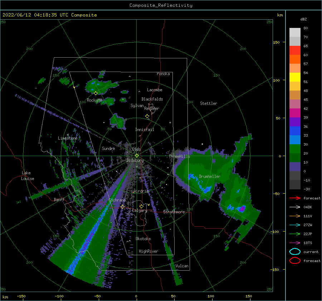Choose the light blue 30-33 dBZ swatch
322x301 pixels.
295,140
